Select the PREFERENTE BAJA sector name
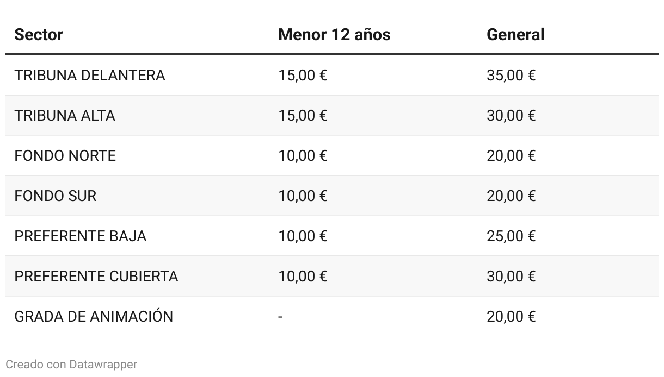Viewport: 664px width, 377px height. pyautogui.click(x=81, y=236)
